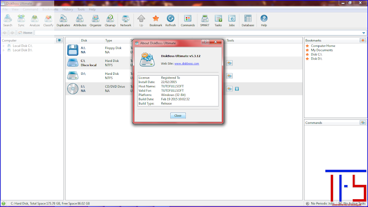Launch the Classify tool
Screen dimensions: 368x207
[48, 21]
